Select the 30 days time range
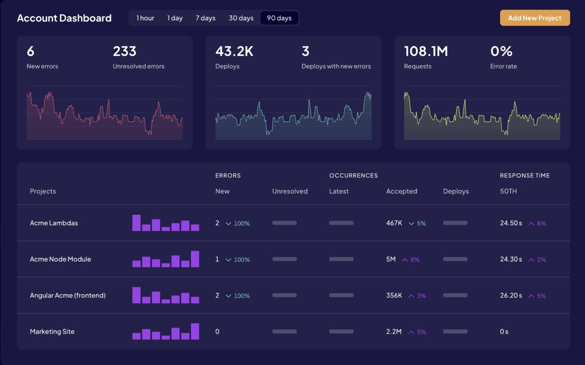Image resolution: width=585 pixels, height=365 pixels. [241, 18]
